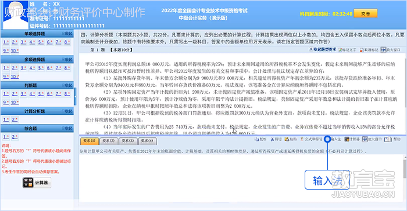Collapse the 多项选择题 section with 收起
407x211 pixels.
tap(67, 60)
